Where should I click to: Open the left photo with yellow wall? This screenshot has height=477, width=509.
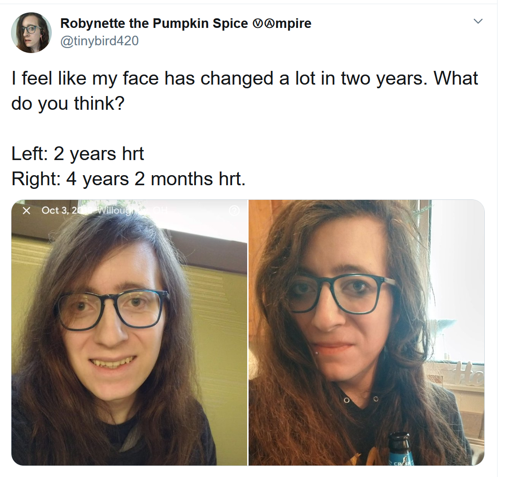[x=129, y=332]
